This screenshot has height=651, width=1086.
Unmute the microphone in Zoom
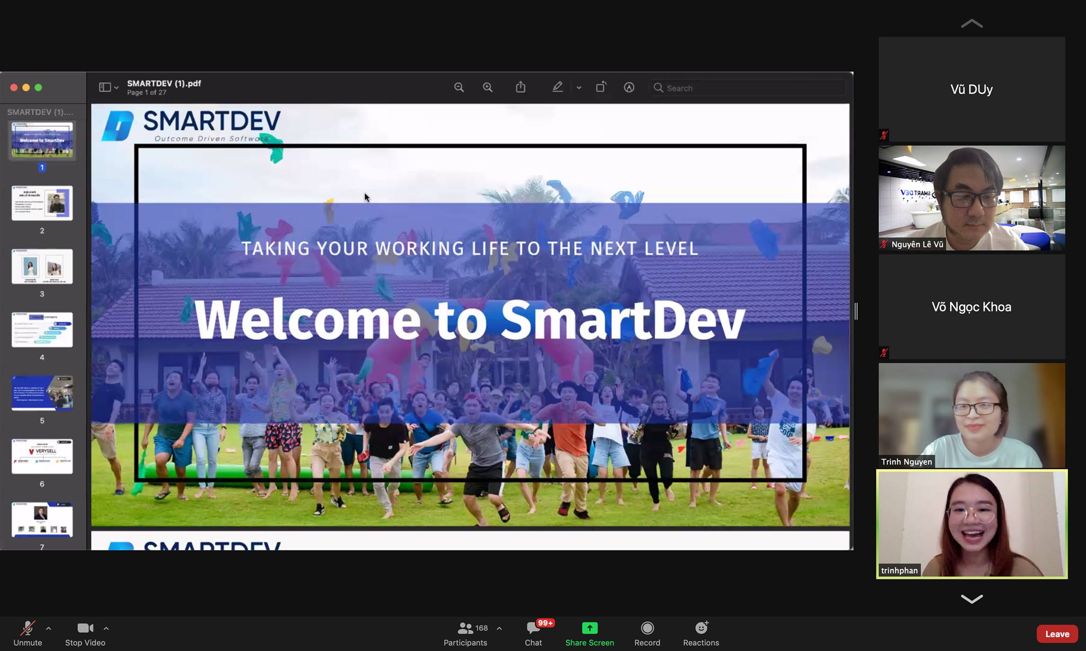(28, 633)
